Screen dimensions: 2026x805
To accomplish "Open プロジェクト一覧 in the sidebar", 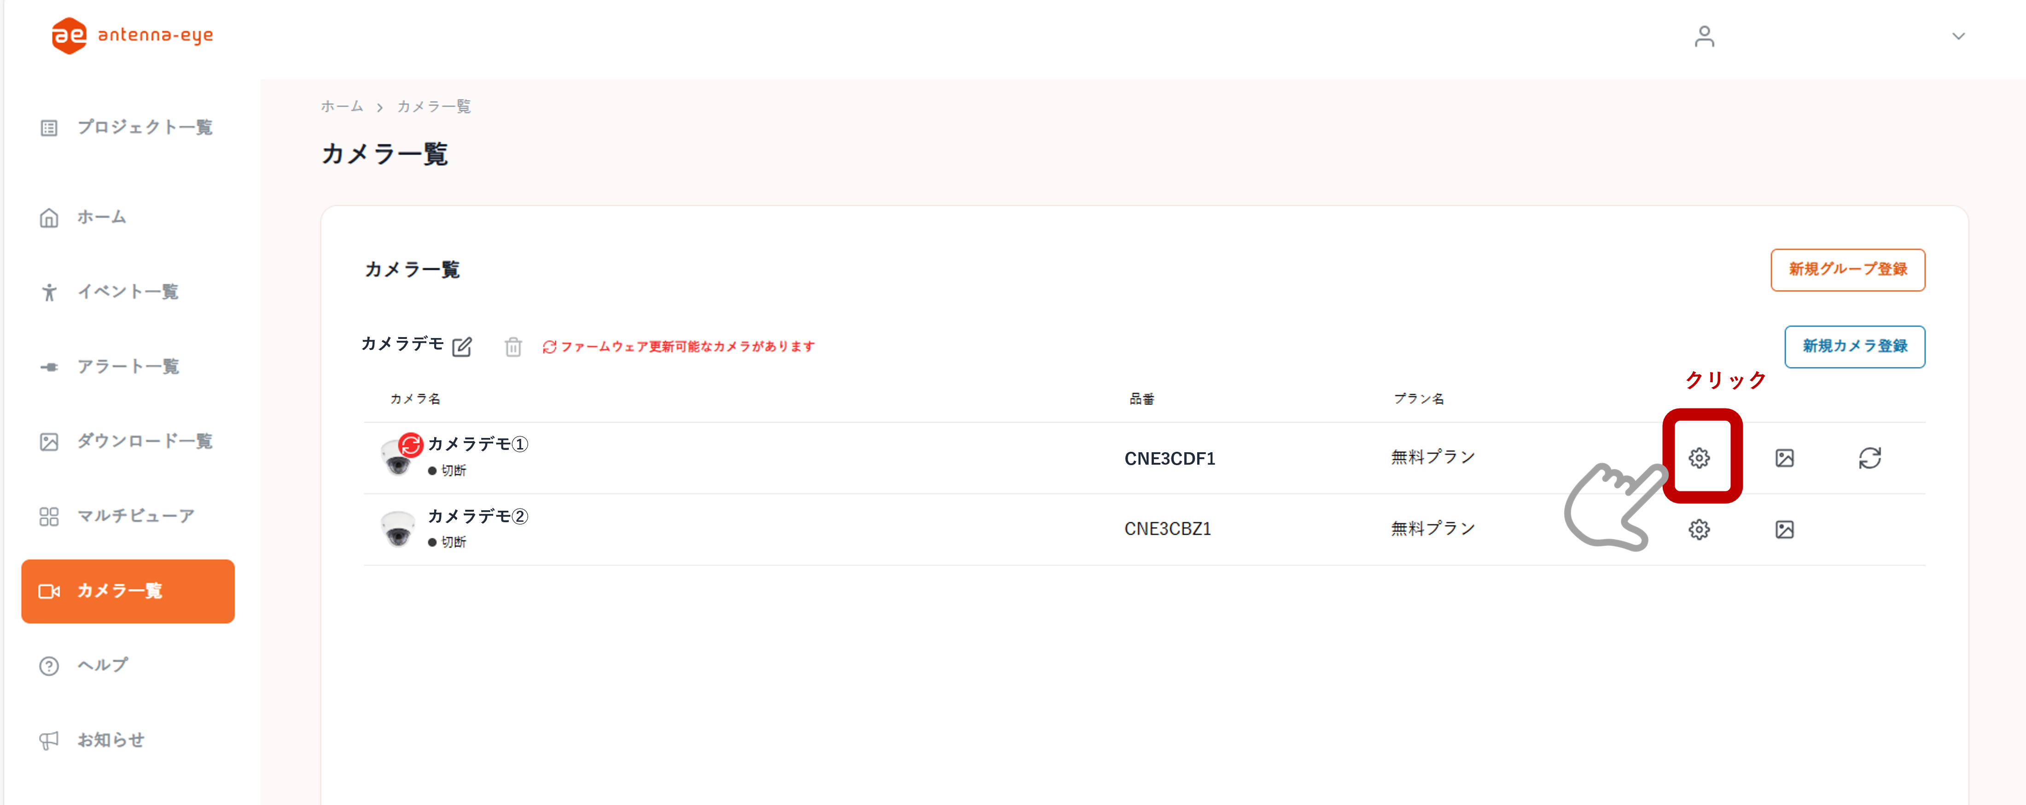I will point(144,128).
